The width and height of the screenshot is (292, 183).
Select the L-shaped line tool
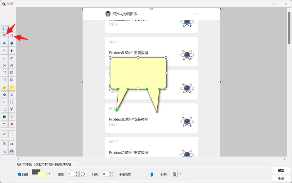(4, 102)
